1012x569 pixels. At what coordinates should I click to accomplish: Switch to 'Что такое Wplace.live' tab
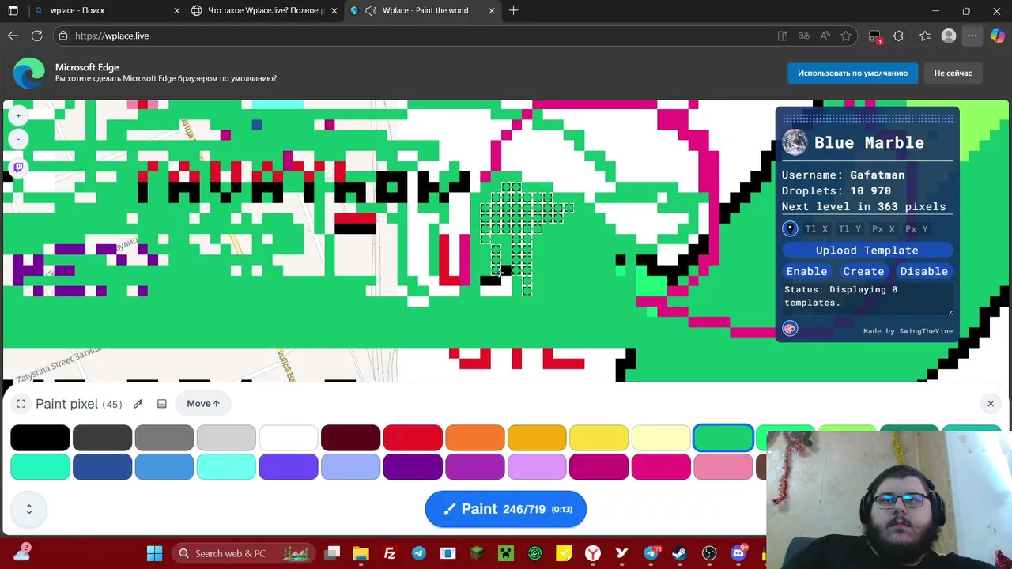tap(266, 10)
